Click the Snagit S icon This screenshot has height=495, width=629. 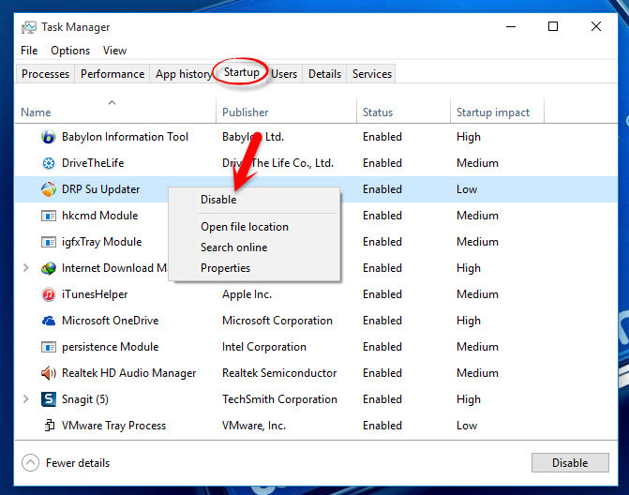coord(48,399)
